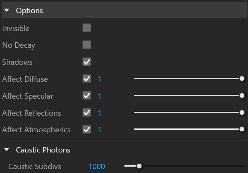Click the Affect Atmospherics slider handle
248x173 pixels.
(x=242, y=129)
